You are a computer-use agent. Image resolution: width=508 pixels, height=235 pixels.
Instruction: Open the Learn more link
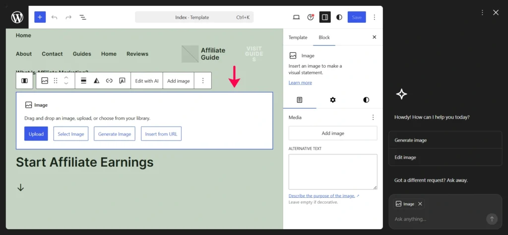tap(300, 83)
